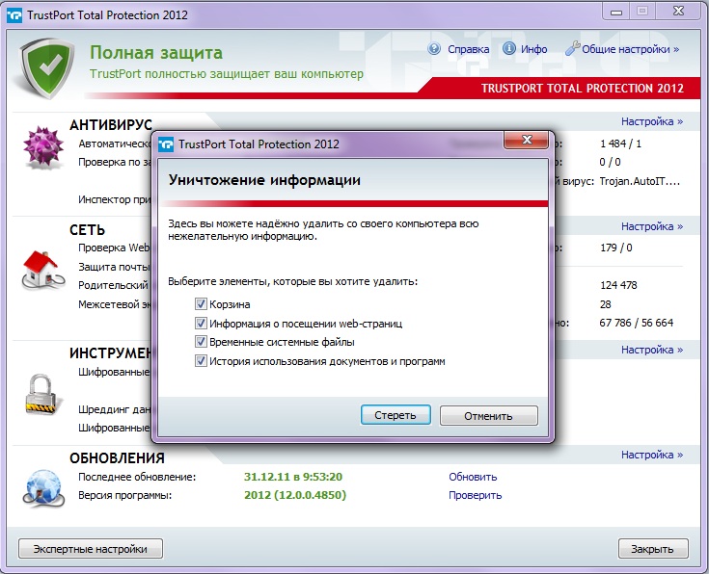Click the Защита почты item
Image resolution: width=709 pixels, height=574 pixels.
point(114,267)
